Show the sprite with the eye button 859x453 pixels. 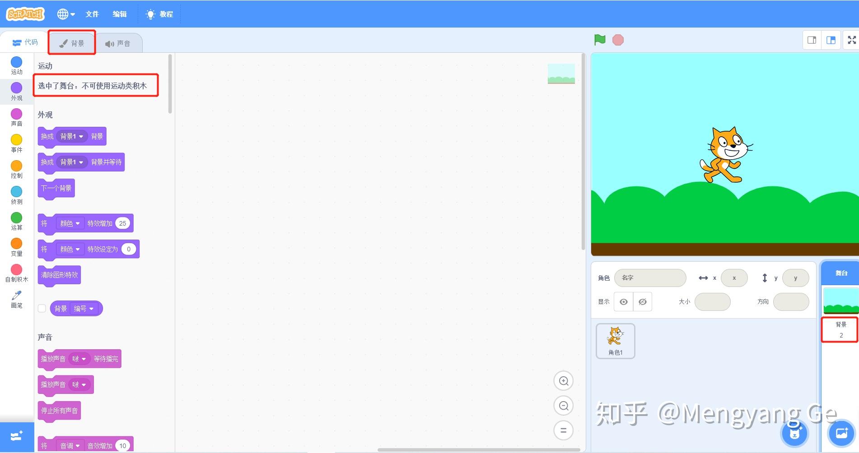623,302
